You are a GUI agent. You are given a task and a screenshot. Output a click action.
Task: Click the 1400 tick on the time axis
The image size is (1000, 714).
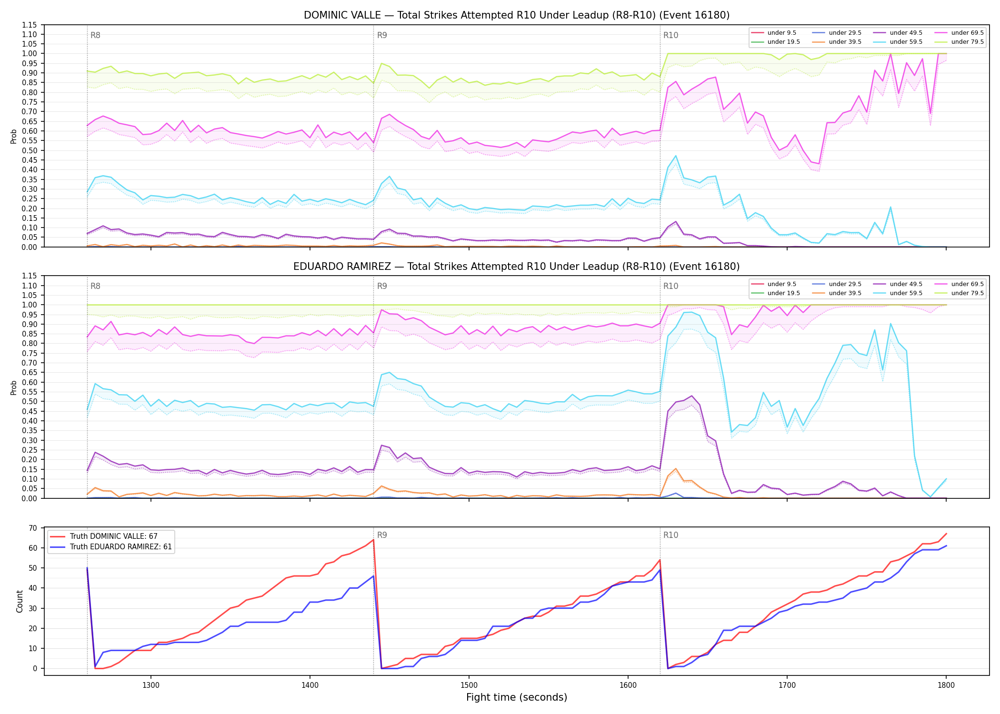310,685
